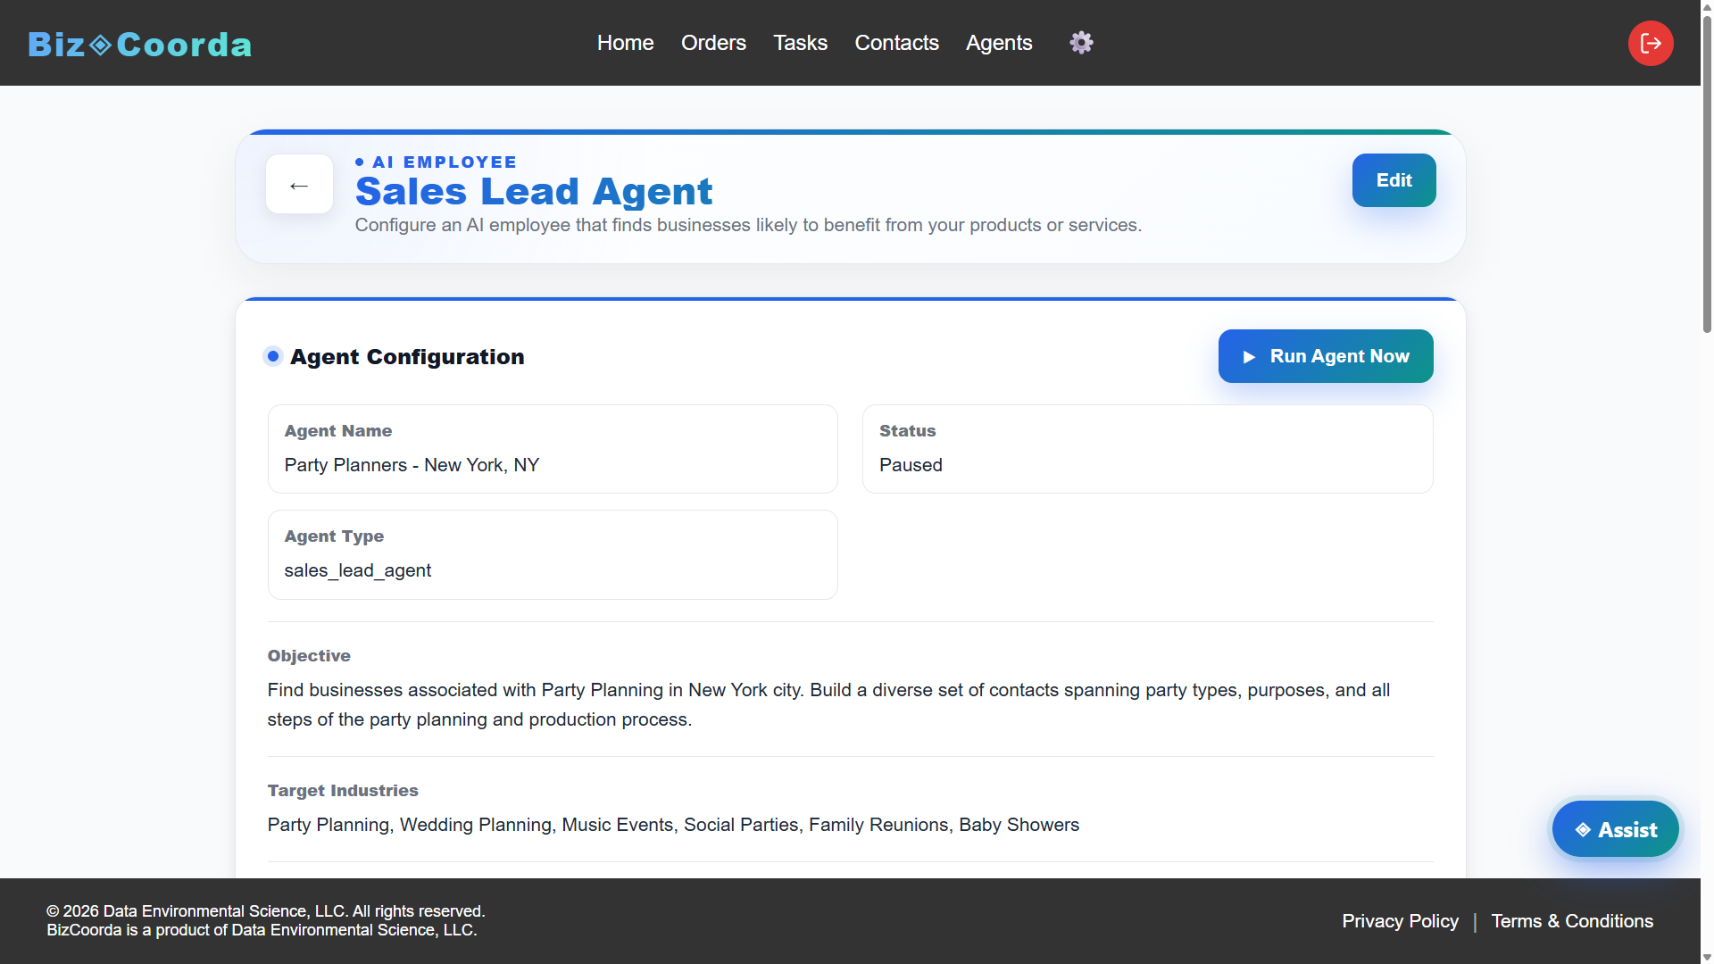Viewport: 1714px width, 964px height.
Task: Click the 'Sales Lead Agent' heading
Action: click(534, 191)
